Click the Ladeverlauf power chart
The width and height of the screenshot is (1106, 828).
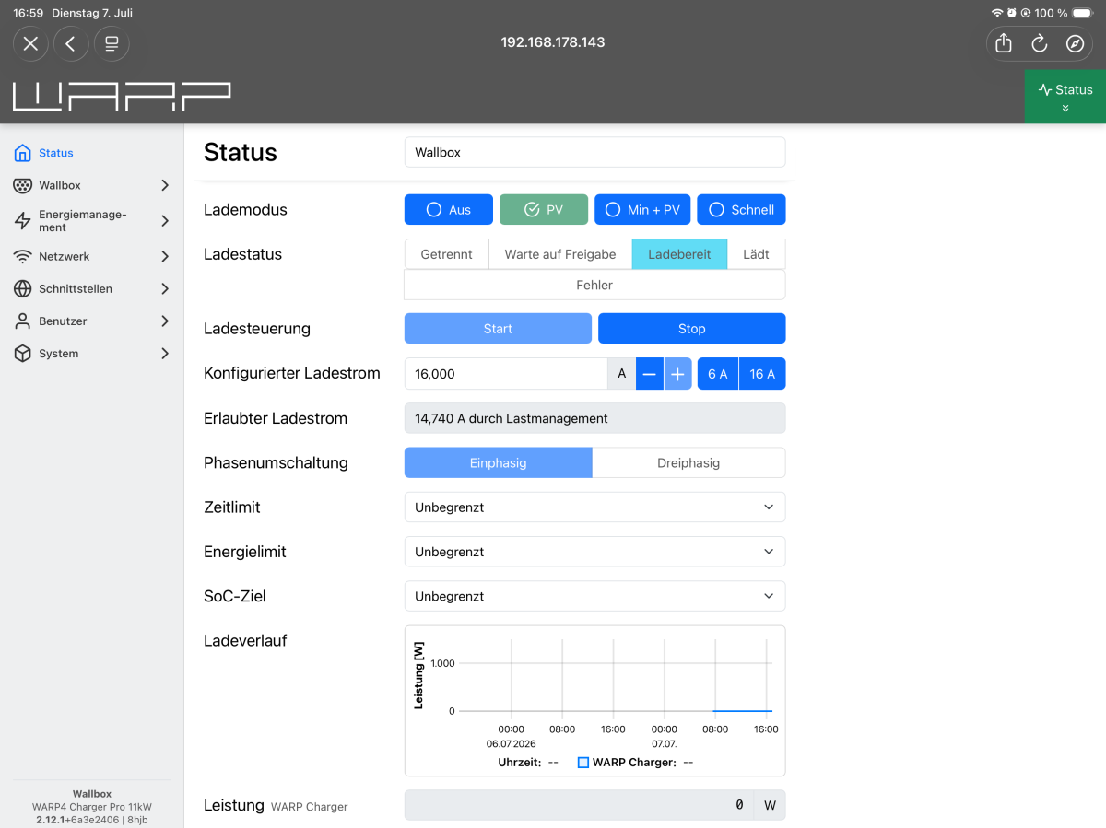point(594,701)
